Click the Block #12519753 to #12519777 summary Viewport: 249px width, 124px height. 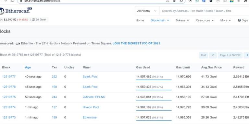tap(41, 55)
